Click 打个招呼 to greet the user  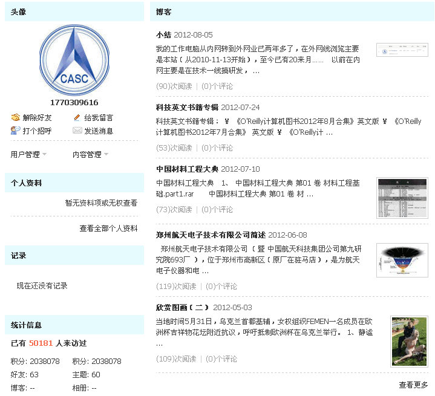pyautogui.click(x=37, y=131)
